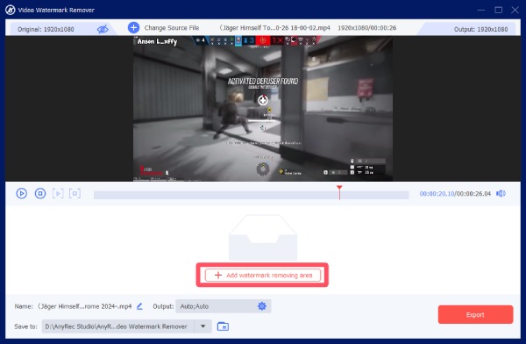
Task: Toggle the original preview eye icon
Action: 103,29
